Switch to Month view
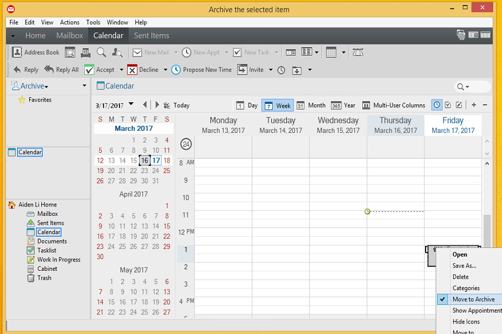Viewport: 502px width, 334px height. click(311, 105)
